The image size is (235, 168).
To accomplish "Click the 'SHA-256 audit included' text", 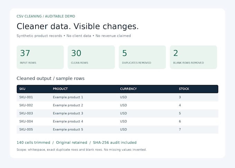I will 115,142.
